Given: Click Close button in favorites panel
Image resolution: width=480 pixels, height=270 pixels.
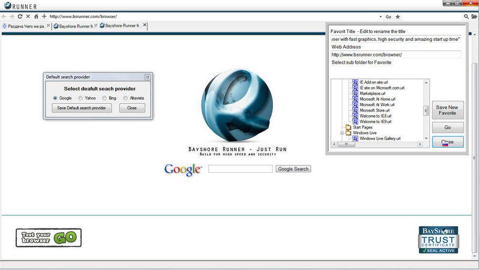Looking at the screenshot, I should click(448, 142).
